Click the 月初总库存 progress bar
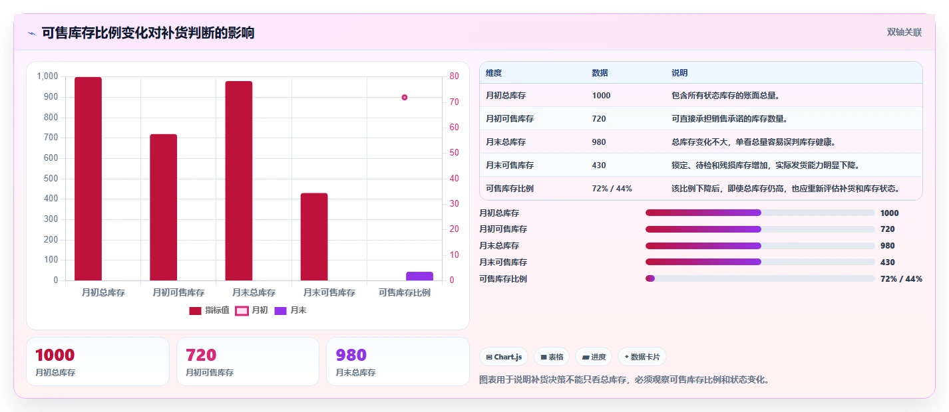 click(x=760, y=213)
